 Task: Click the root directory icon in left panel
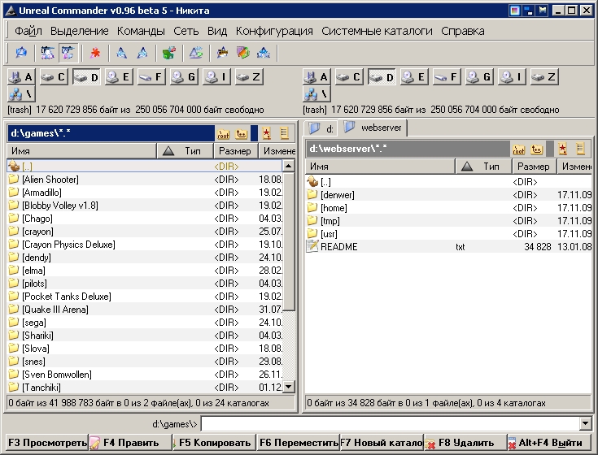(223, 133)
